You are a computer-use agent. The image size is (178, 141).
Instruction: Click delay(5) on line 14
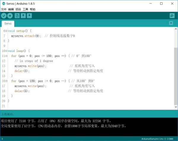click(x=22, y=71)
